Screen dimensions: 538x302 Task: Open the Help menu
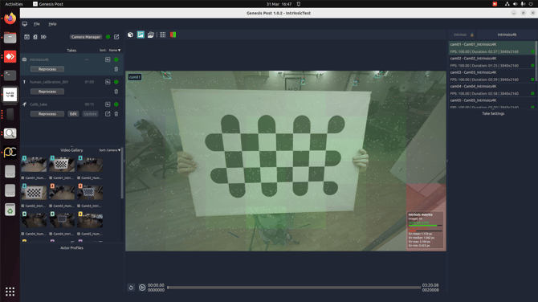[52, 24]
